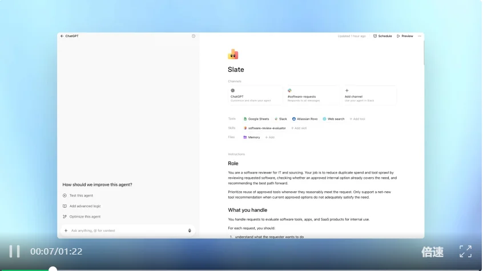This screenshot has width=483, height=271.
Task: Click the Add channel card
Action: point(369,95)
